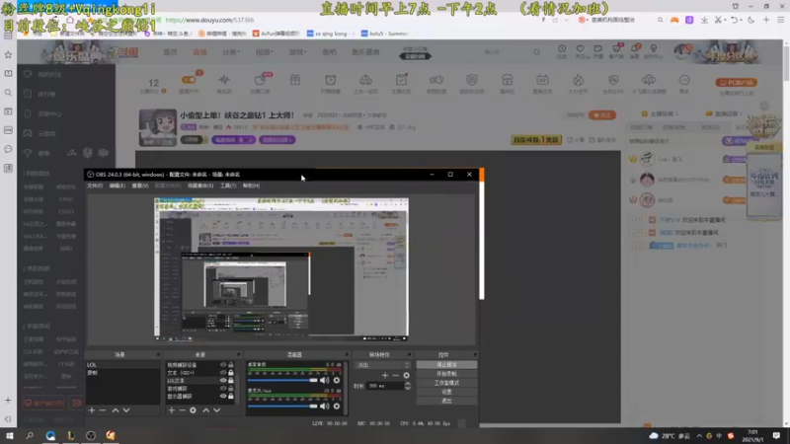The width and height of the screenshot is (790, 444).
Task: Open the sound wave icon in streamer toolbar
Action: tap(224, 80)
